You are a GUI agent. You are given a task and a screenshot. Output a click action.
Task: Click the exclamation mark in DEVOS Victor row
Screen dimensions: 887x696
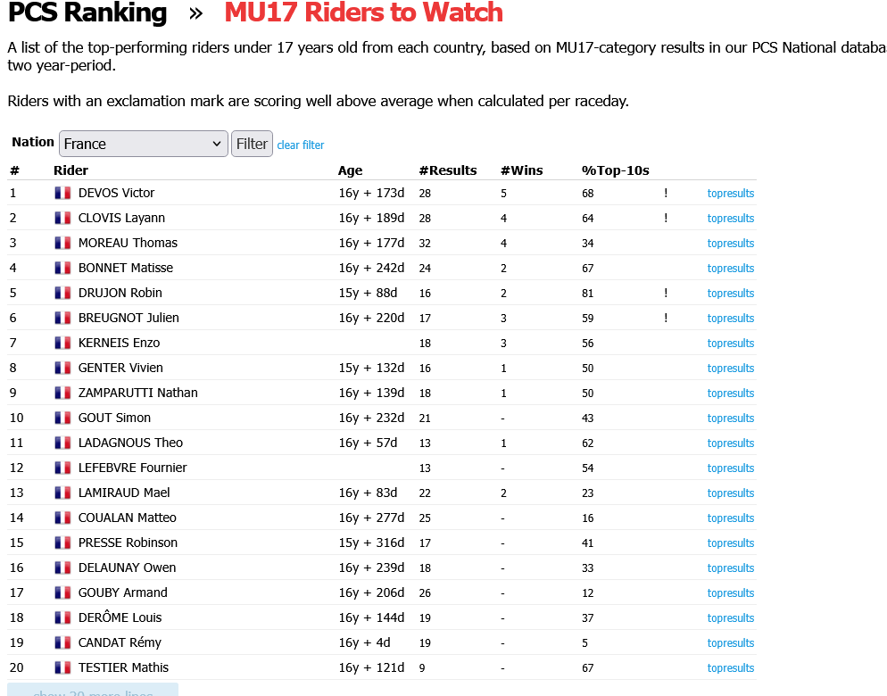click(x=666, y=193)
